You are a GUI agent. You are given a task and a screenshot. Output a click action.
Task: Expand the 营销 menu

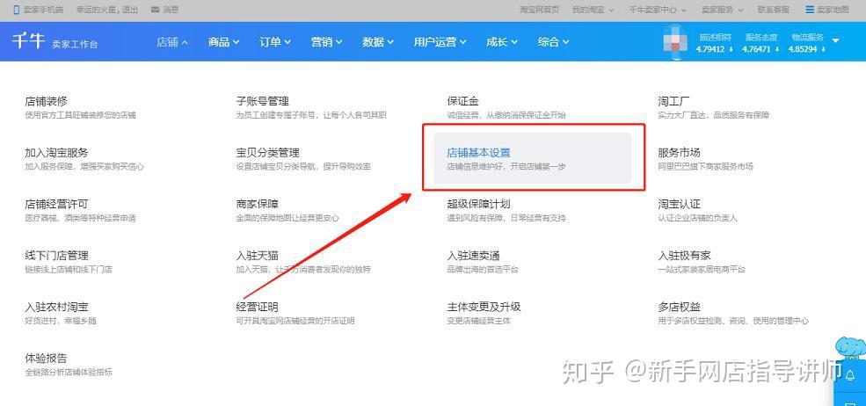click(326, 42)
